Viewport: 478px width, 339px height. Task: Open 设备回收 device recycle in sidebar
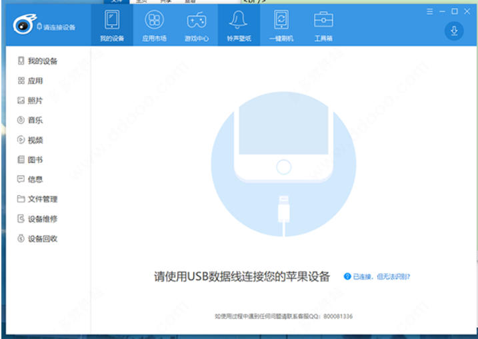coord(37,239)
